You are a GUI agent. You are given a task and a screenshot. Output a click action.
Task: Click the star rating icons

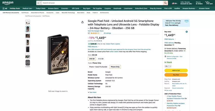coord(95,33)
